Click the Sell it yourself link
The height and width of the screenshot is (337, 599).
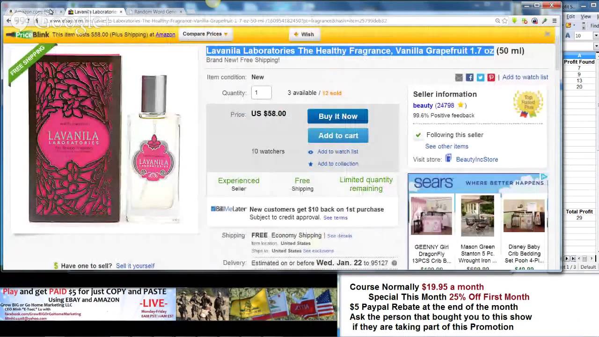[x=135, y=266]
